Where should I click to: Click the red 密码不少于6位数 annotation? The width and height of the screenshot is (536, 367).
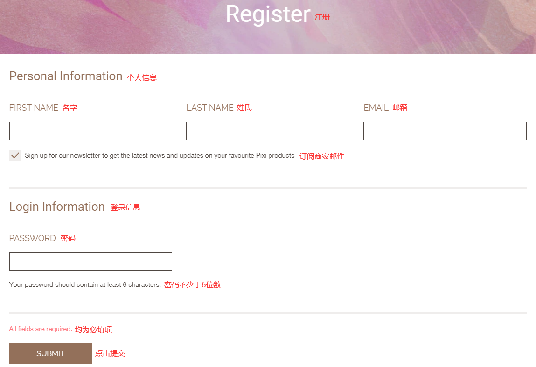[193, 285]
